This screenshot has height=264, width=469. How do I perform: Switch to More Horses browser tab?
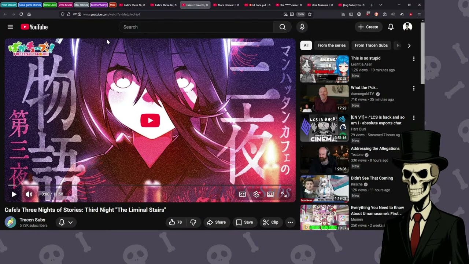tap(226, 5)
